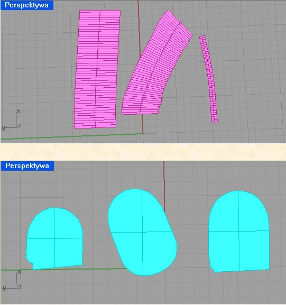286x305 pixels.
Task: Click the beige divider between the viewports
Action: tap(143, 152)
